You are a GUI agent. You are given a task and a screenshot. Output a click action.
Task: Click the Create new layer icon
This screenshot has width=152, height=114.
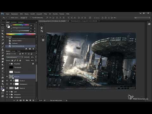[30, 100]
